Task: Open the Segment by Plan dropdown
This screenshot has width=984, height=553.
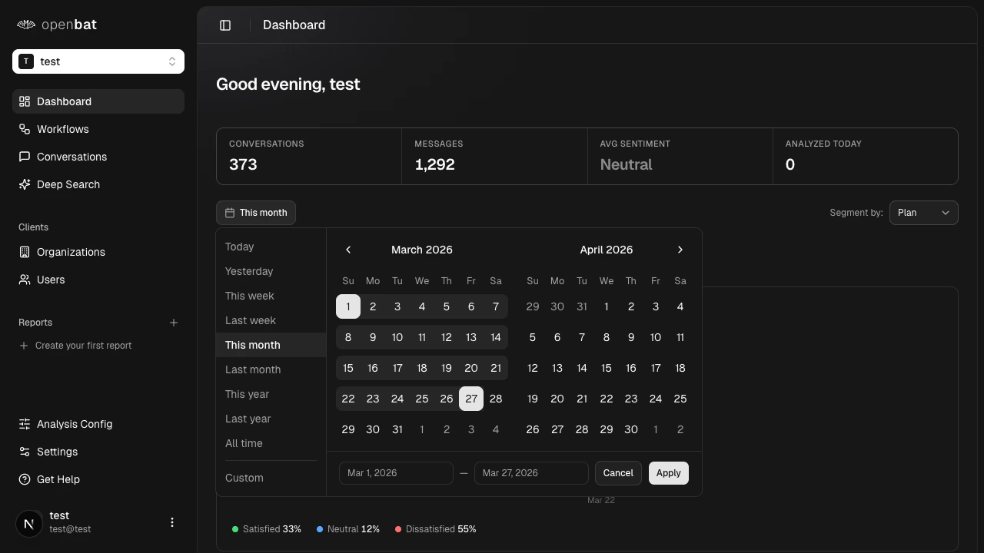Action: tap(923, 213)
